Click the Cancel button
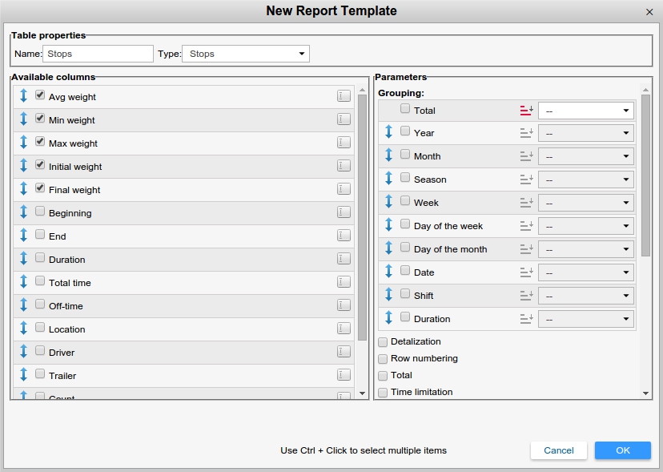 coord(558,450)
